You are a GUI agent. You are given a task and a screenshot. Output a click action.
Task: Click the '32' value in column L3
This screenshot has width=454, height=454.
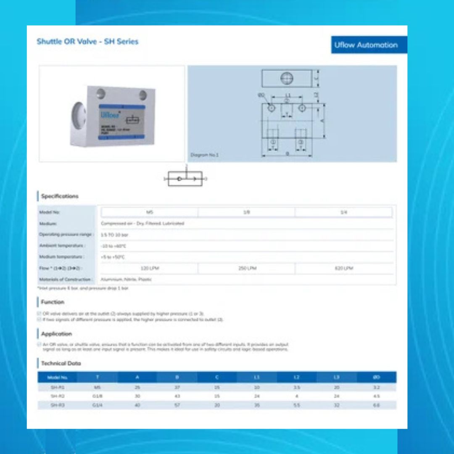[336, 405]
